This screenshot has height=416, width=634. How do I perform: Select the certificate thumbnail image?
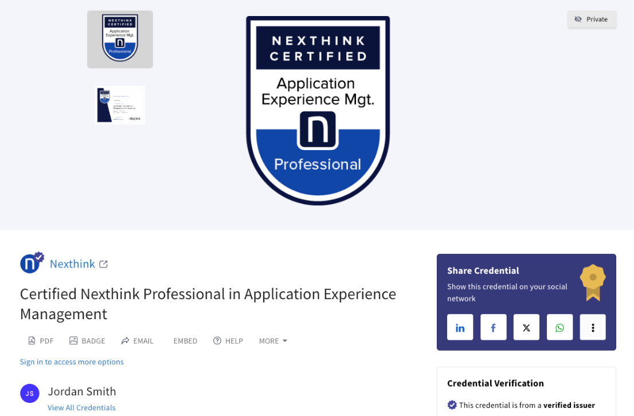click(120, 105)
